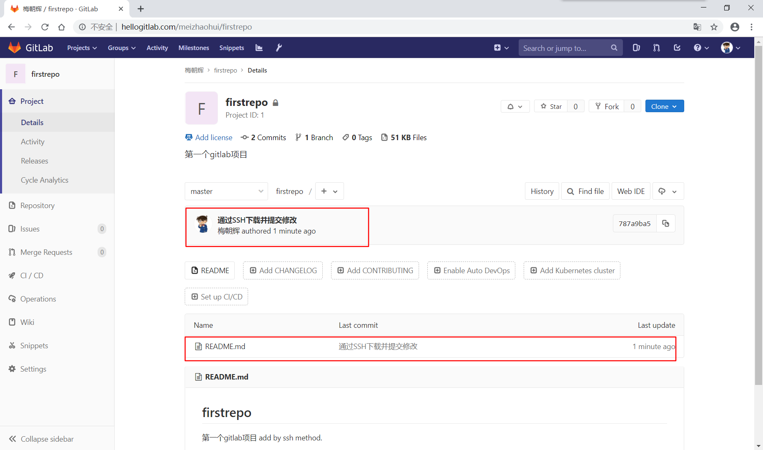Copy the commit SHA 787a9ba5
Viewport: 763px width, 450px height.
pyautogui.click(x=666, y=224)
